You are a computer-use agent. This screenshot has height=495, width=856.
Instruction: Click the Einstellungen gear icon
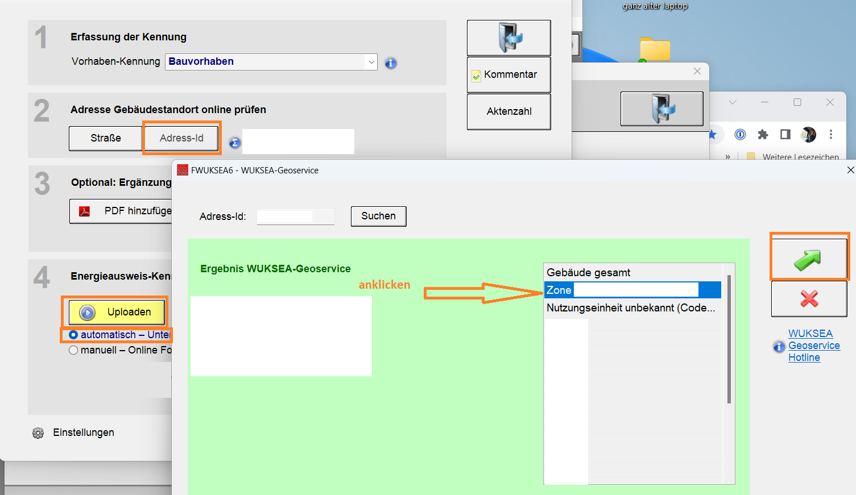pos(38,433)
